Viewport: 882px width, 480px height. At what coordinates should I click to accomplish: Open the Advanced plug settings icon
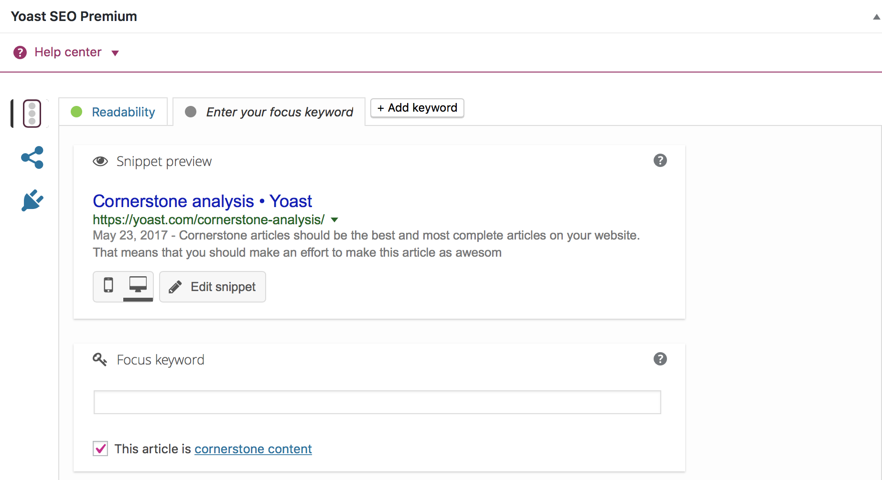[32, 200]
